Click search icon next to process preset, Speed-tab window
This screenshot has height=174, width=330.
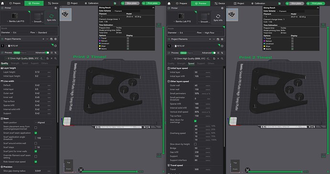[x=222, y=59]
